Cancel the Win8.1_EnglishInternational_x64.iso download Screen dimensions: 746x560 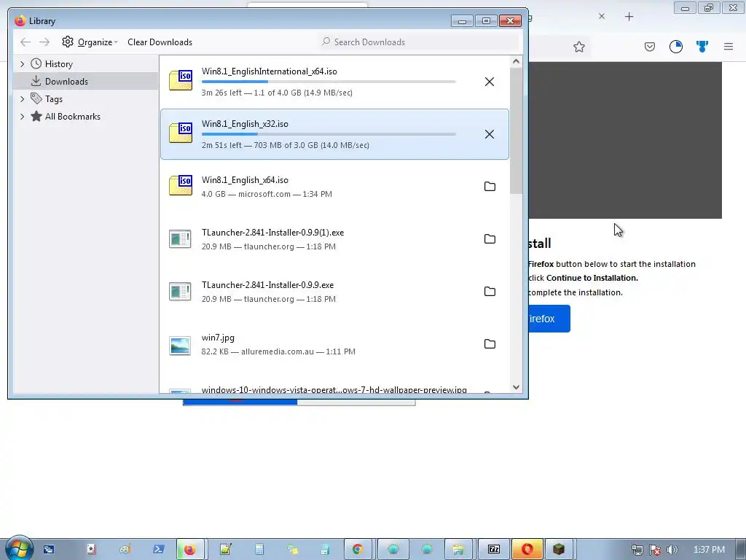coord(489,82)
